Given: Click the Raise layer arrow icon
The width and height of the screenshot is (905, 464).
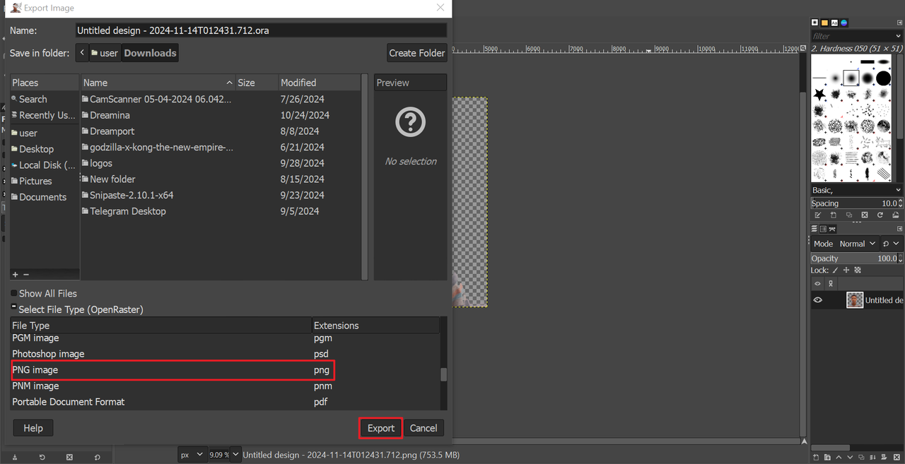Looking at the screenshot, I should [839, 458].
